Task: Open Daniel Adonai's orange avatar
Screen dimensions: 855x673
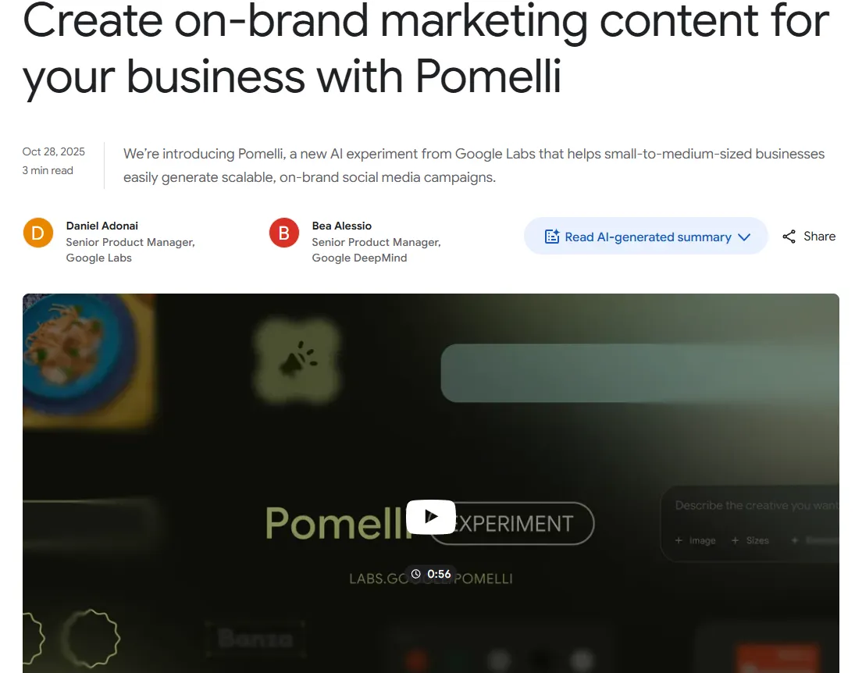Action: (38, 233)
